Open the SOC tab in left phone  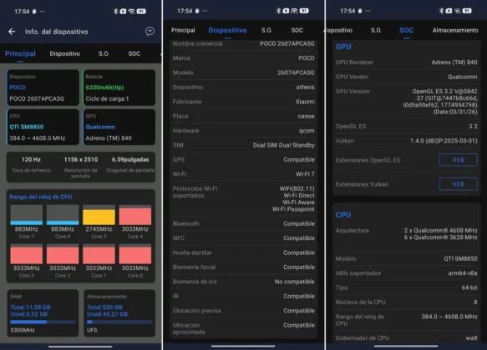[134, 53]
